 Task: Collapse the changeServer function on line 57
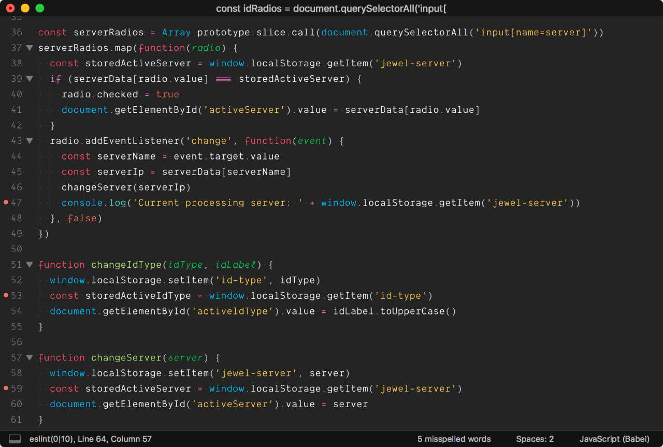point(30,357)
